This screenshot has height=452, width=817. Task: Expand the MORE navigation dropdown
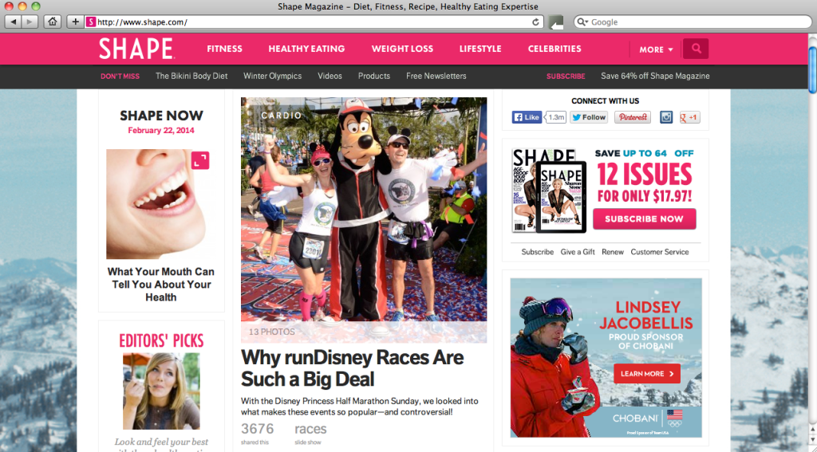pos(656,49)
